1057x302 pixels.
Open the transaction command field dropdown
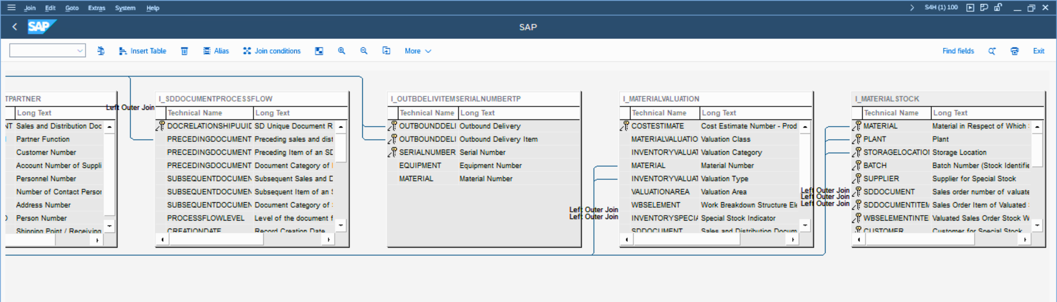[80, 51]
